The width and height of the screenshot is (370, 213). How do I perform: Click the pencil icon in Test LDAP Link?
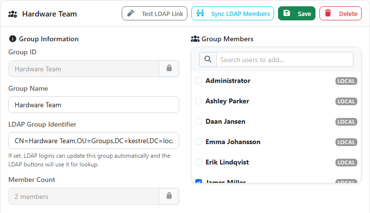131,13
